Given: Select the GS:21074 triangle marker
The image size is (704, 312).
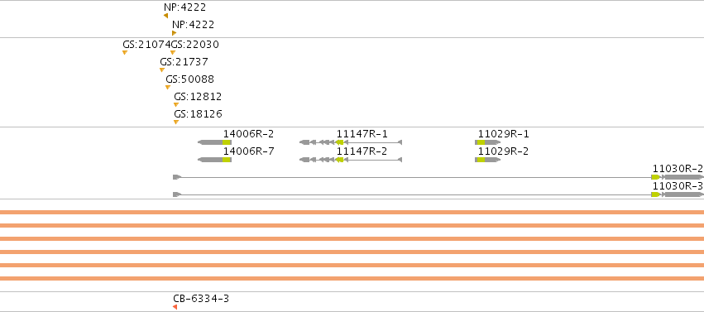Looking at the screenshot, I should 125,52.
